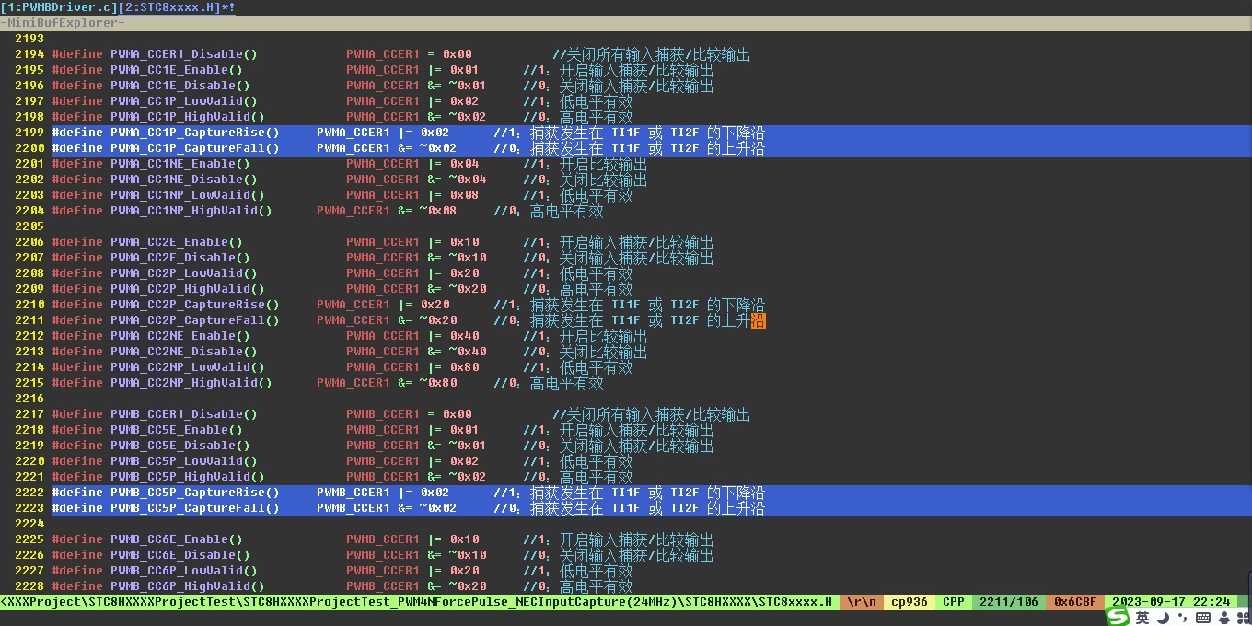1252x626 pixels.
Task: Place cursor on PWMA_CC2P_CaptureFall() macro name
Action: coord(195,320)
